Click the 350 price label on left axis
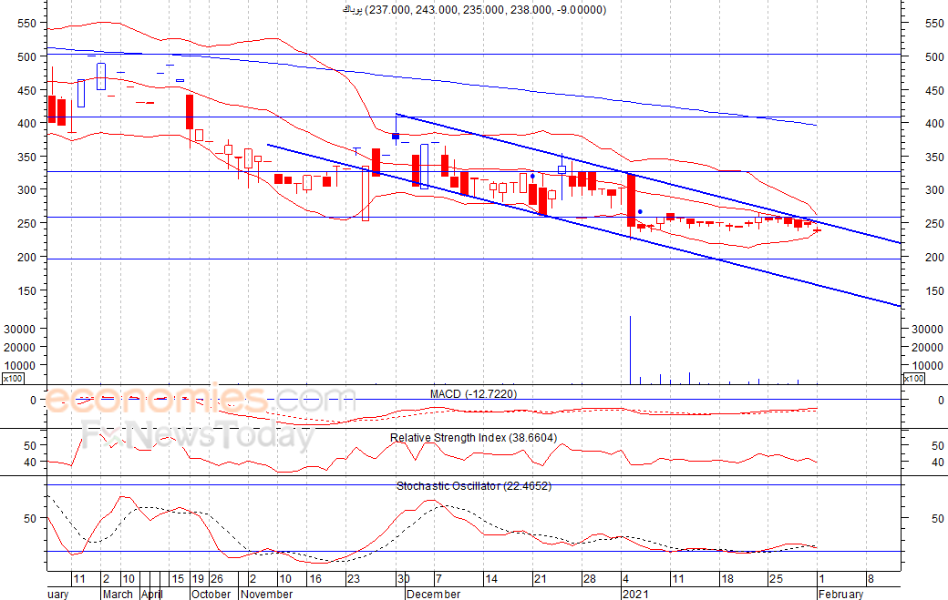The image size is (948, 600). [27, 157]
